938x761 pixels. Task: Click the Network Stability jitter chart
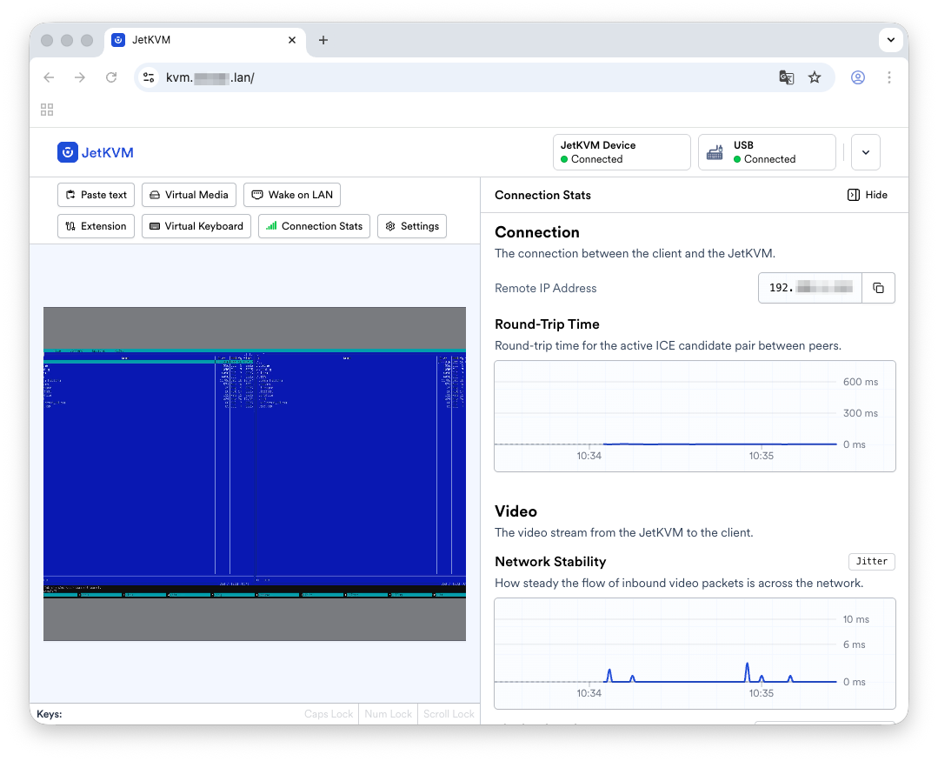point(695,654)
